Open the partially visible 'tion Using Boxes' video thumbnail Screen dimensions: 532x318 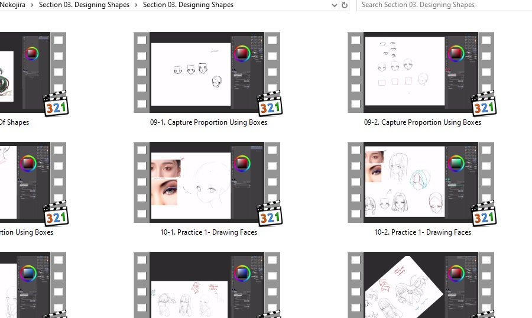33,182
